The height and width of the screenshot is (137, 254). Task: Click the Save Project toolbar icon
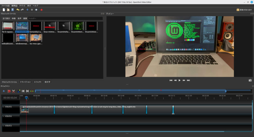pos(12,10)
